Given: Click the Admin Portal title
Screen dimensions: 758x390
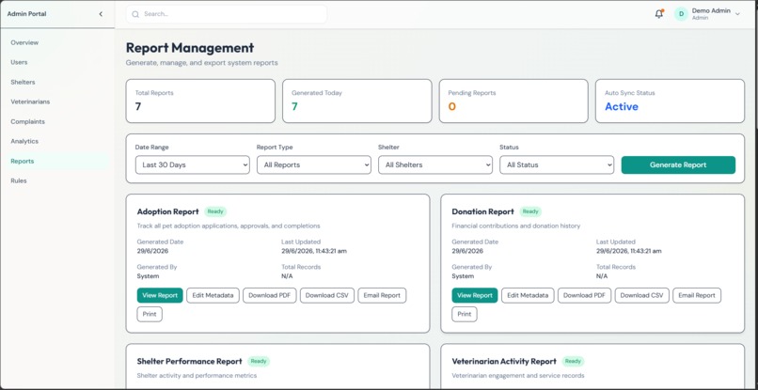Looking at the screenshot, I should tap(26, 14).
